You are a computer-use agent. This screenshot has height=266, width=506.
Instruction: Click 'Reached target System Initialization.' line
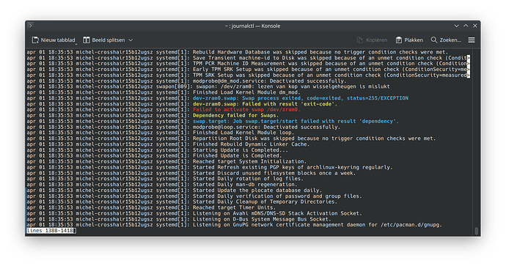[249, 161]
